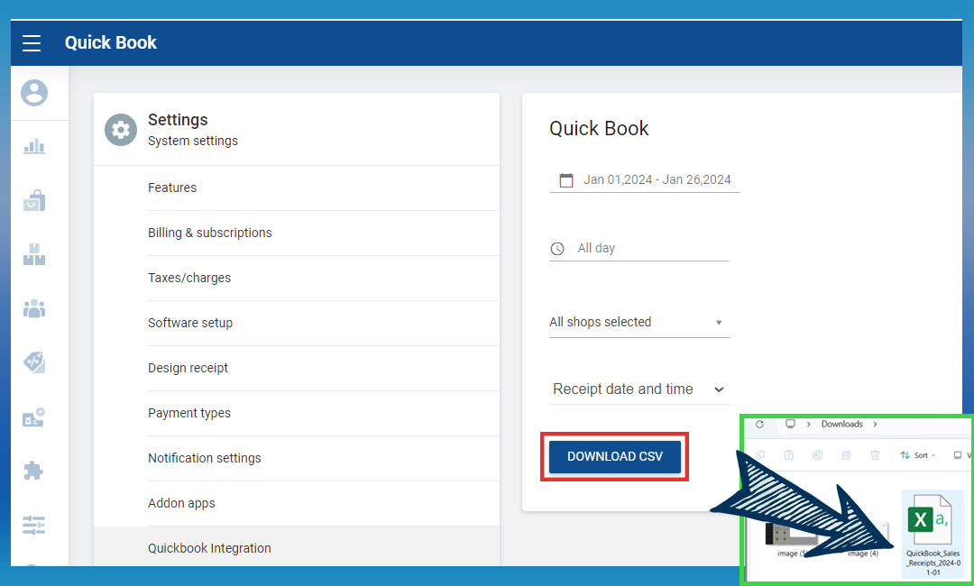974x586 pixels.
Task: Open the bar chart reports icon
Action: click(34, 146)
